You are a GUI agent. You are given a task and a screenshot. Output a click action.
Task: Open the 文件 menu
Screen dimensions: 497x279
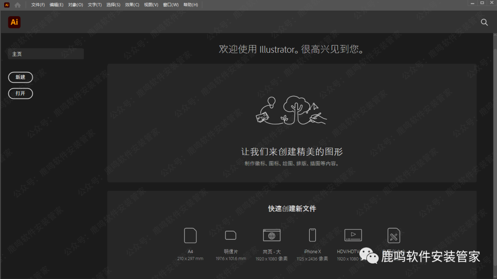(38, 4)
